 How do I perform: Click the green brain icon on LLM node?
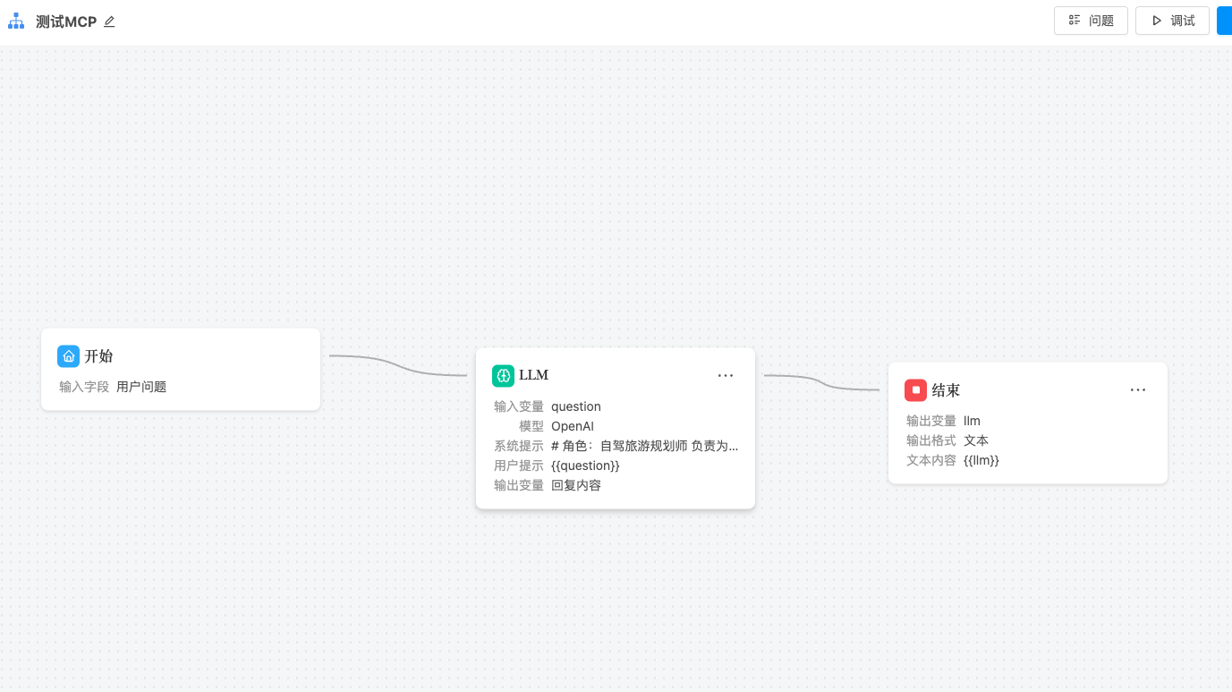point(503,375)
